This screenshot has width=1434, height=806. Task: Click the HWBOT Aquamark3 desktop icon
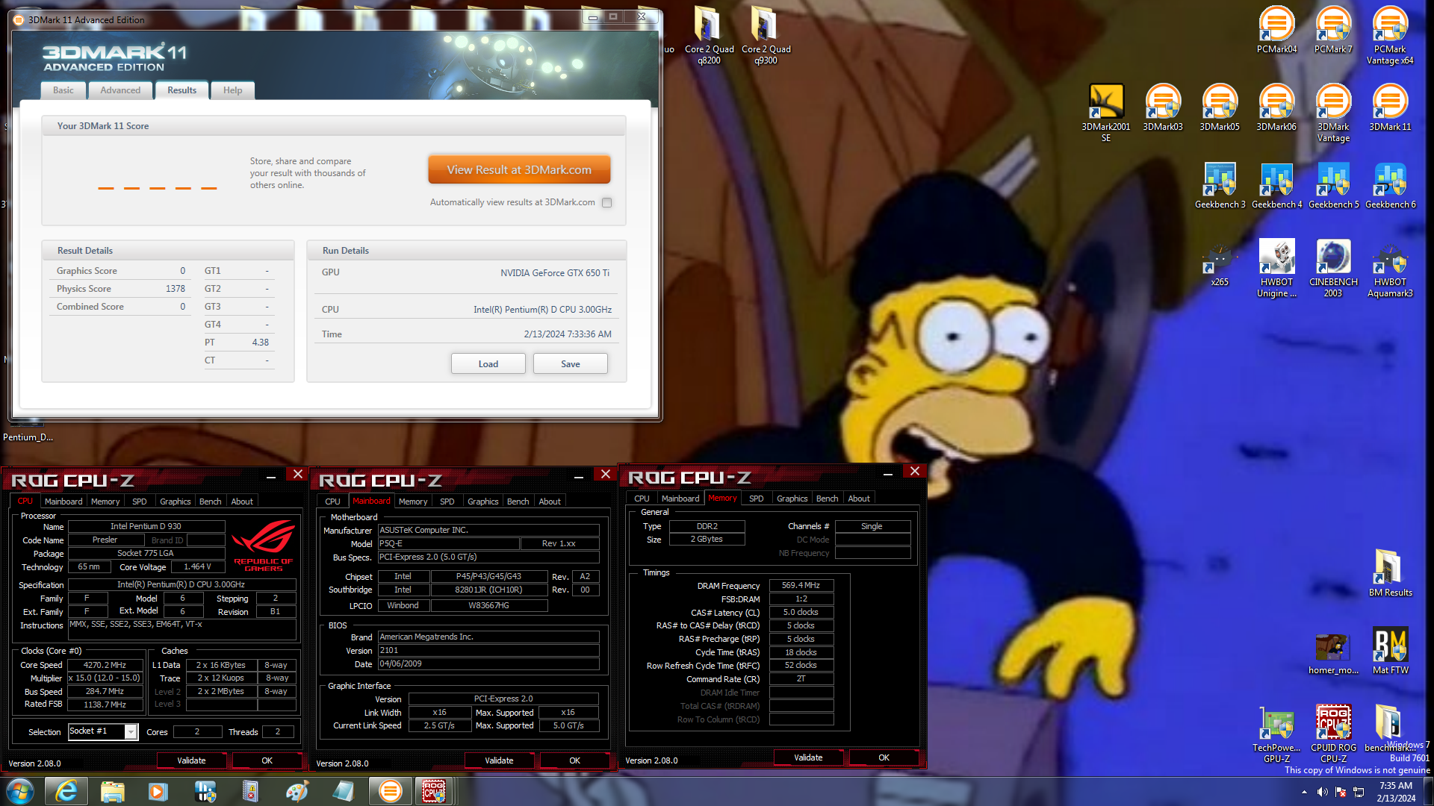click(1390, 268)
